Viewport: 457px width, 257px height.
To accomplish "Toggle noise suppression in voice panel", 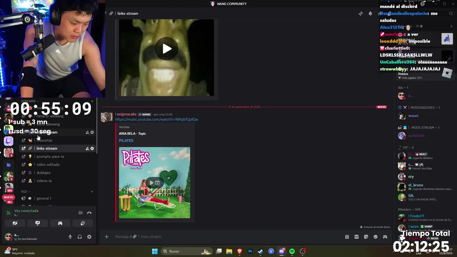I will tap(81, 213).
